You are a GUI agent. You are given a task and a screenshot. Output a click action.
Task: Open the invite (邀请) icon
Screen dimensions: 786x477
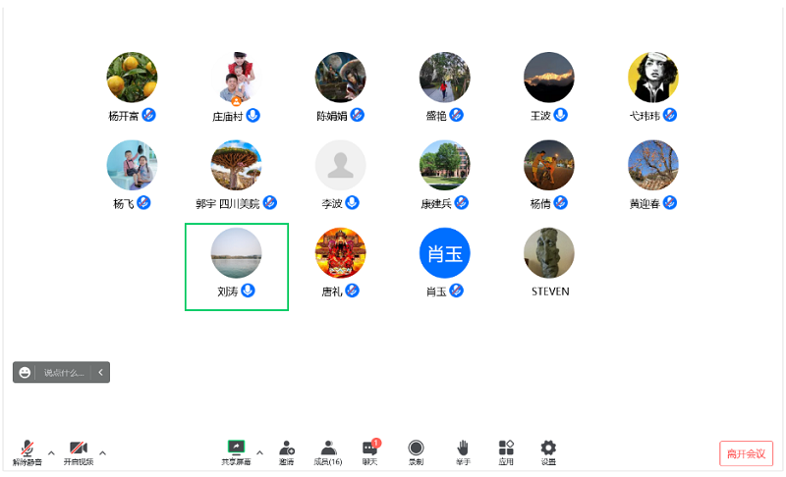287,450
